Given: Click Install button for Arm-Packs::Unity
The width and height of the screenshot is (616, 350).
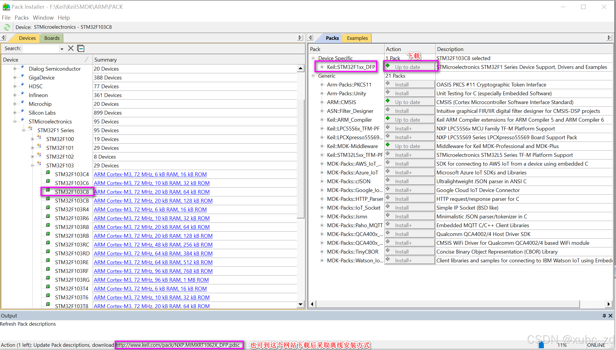Looking at the screenshot, I should (410, 94).
